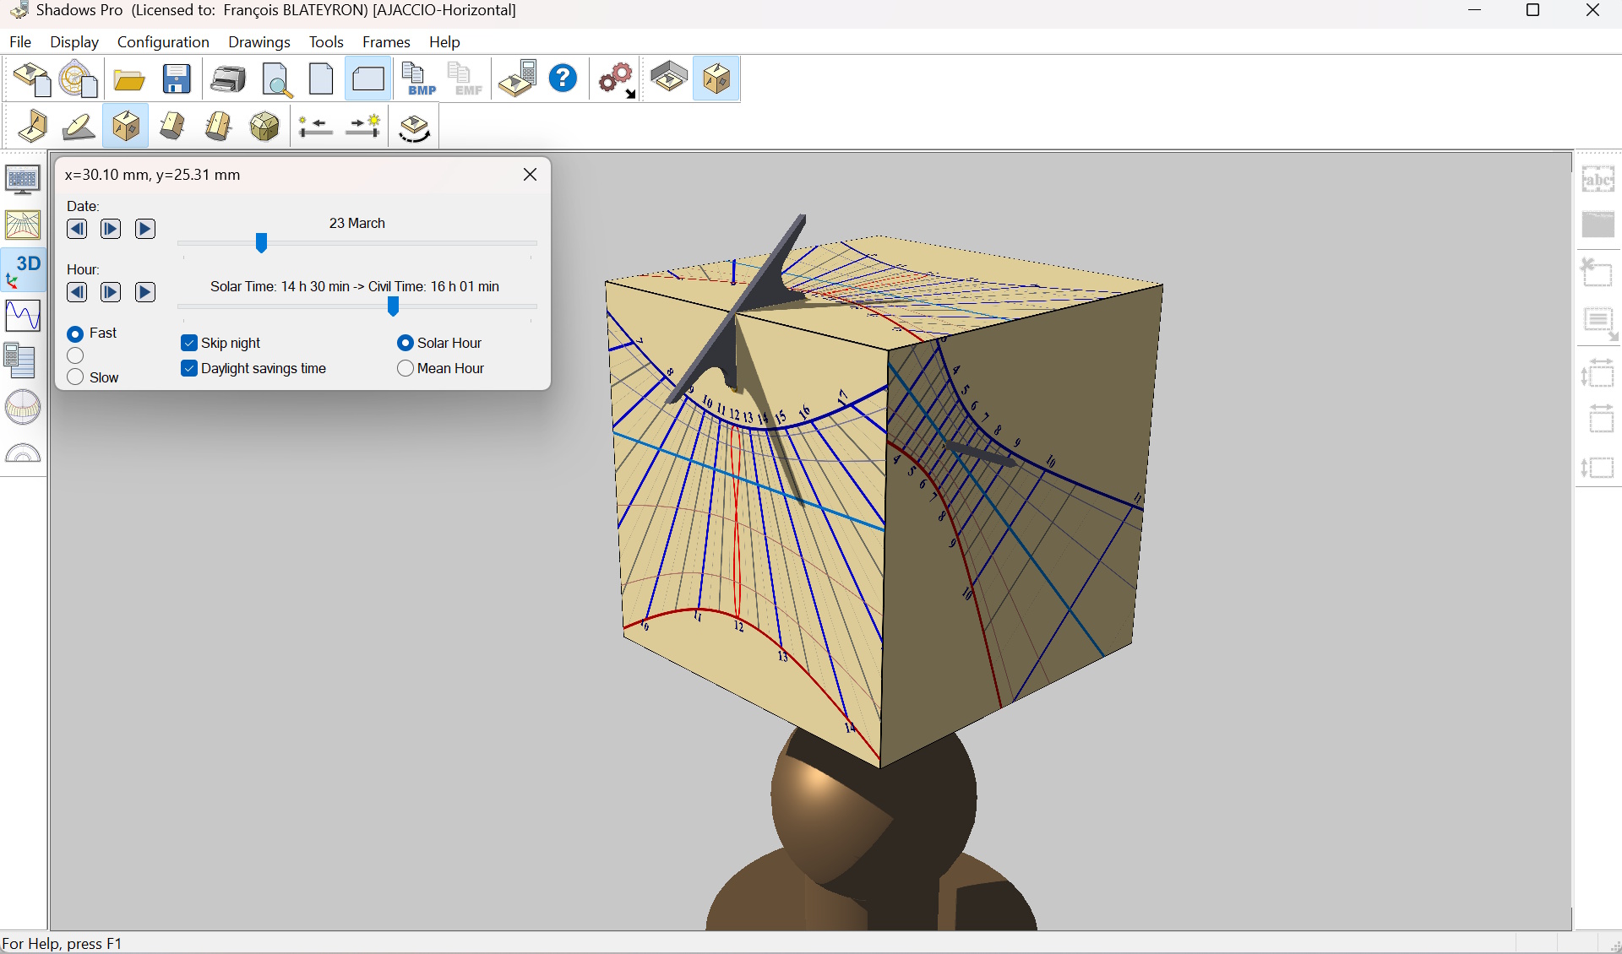
Task: Choose the Solar Hour radio option
Action: (x=405, y=343)
